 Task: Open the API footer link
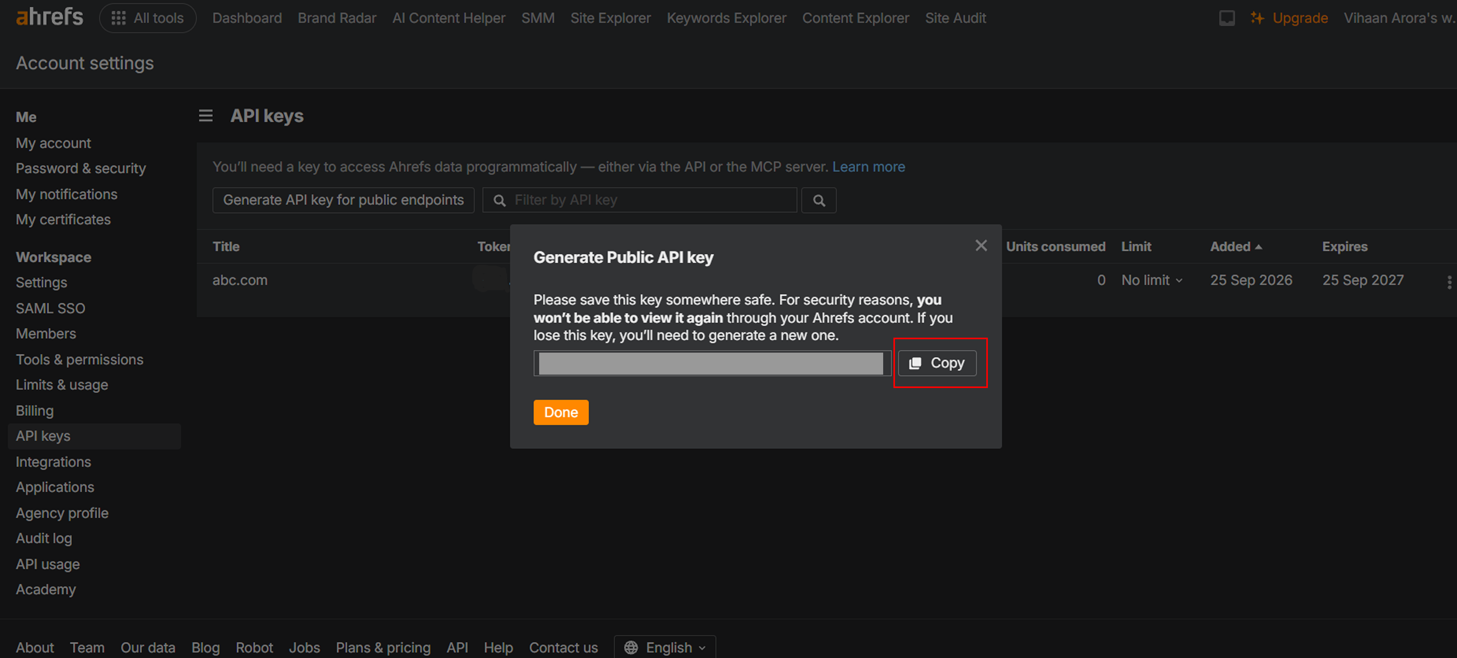[457, 648]
